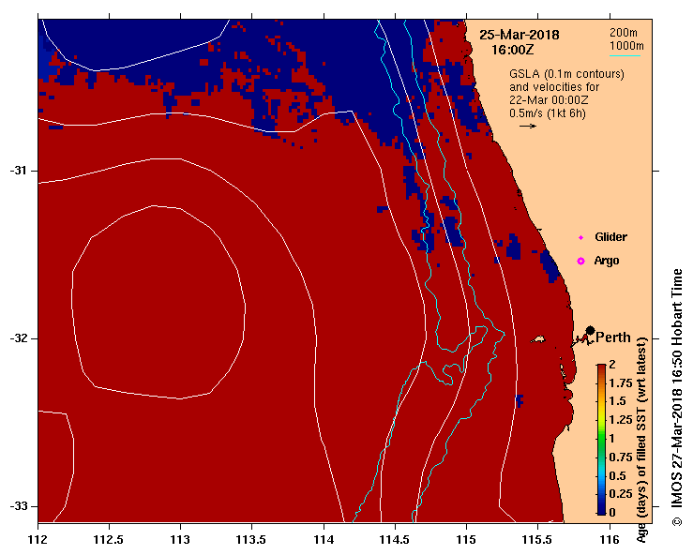Viewport: 693px width, 555px height.
Task: Click the black Perth city dot
Action: [x=590, y=331]
